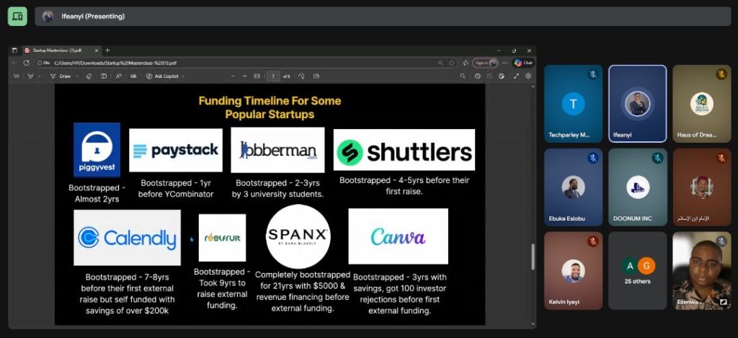
Task: Click the browser refresh icon
Action: coord(27,63)
